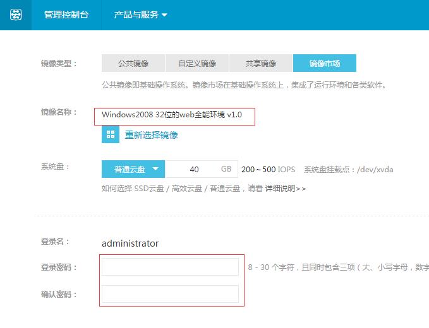429x328 pixels.
Task: Click the system disk size field showing 40
Action: [x=202, y=169]
